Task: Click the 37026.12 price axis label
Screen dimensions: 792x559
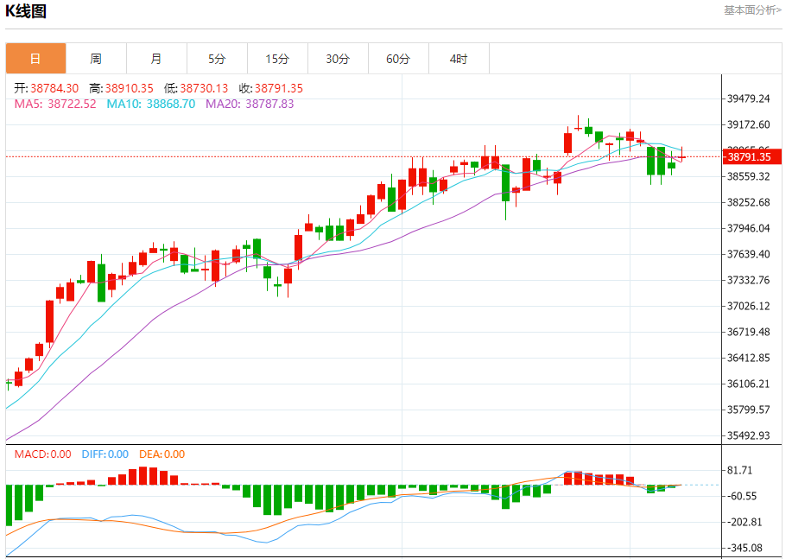Action: point(749,306)
